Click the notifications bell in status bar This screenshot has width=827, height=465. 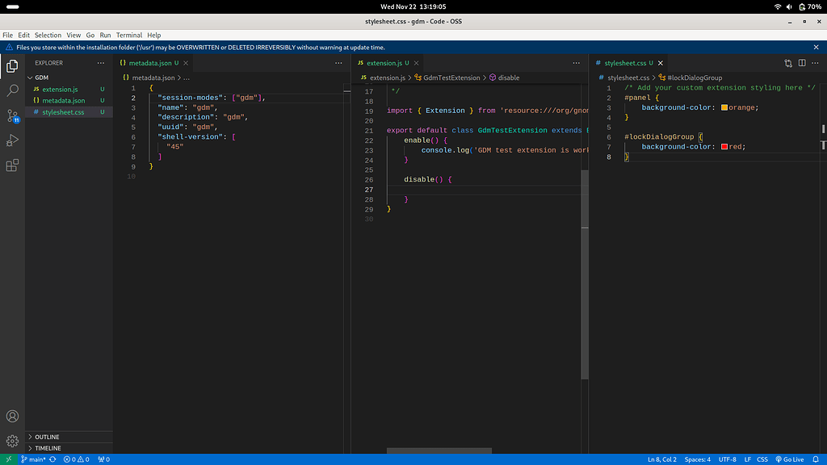pos(817,459)
